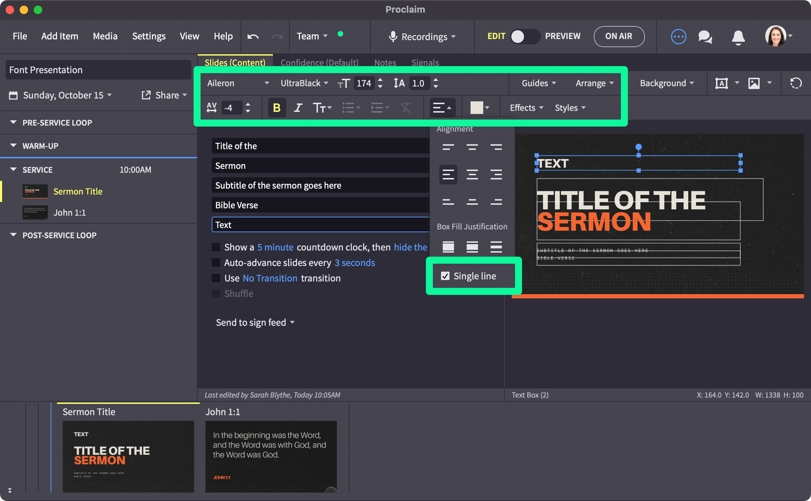Open the Styles dropdown
Screen dimensions: 811x501
click(x=570, y=108)
